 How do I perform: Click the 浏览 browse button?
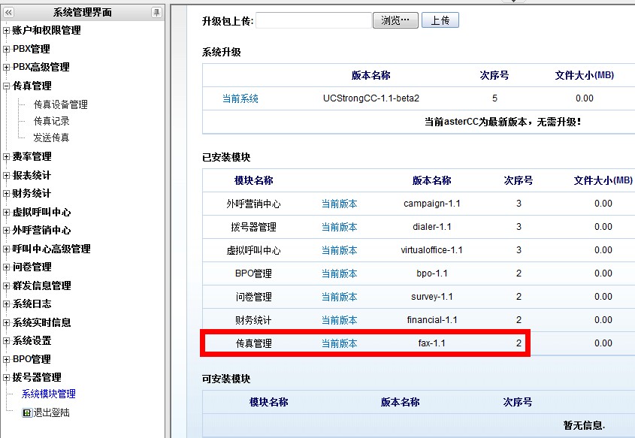395,20
